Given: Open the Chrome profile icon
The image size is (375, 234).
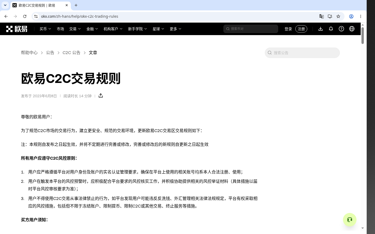Looking at the screenshot, I should 351,16.
